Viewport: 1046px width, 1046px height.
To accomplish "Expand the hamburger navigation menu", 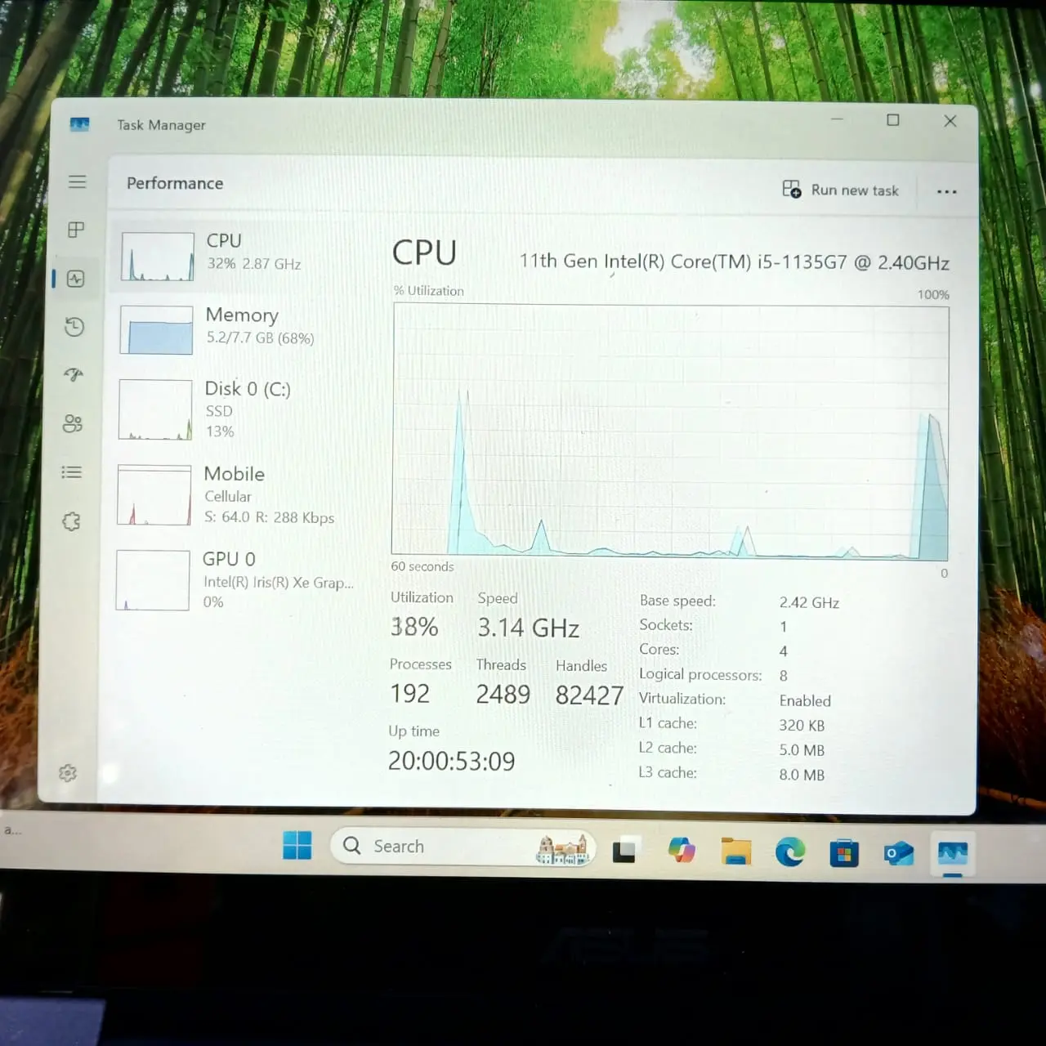I will tap(78, 181).
